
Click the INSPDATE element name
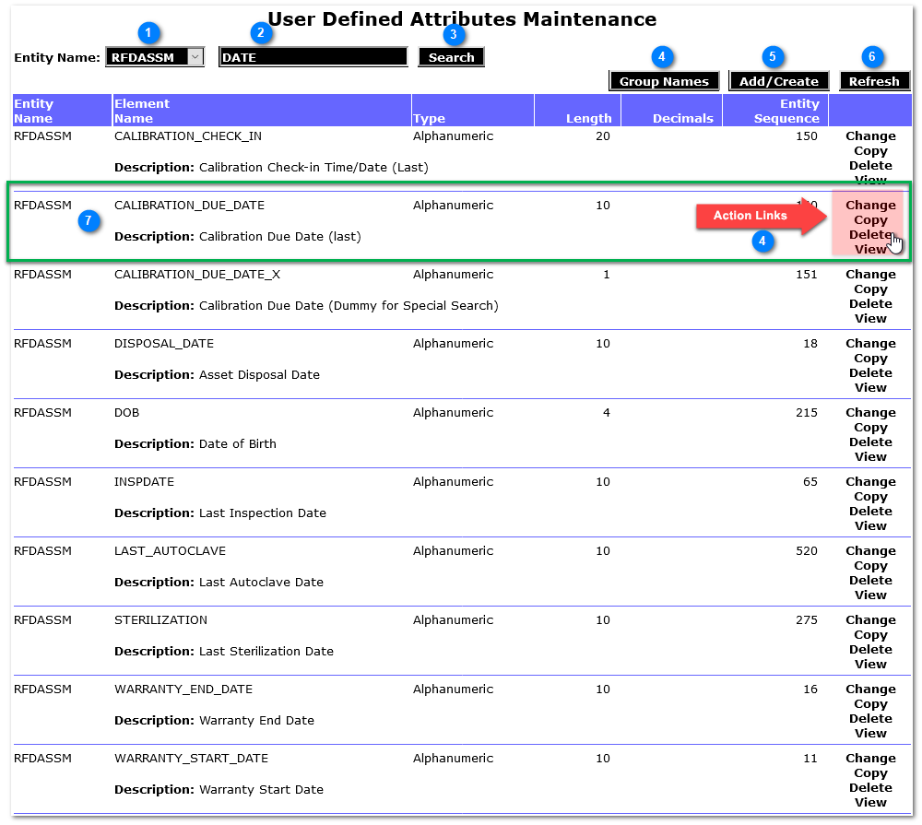click(x=144, y=481)
